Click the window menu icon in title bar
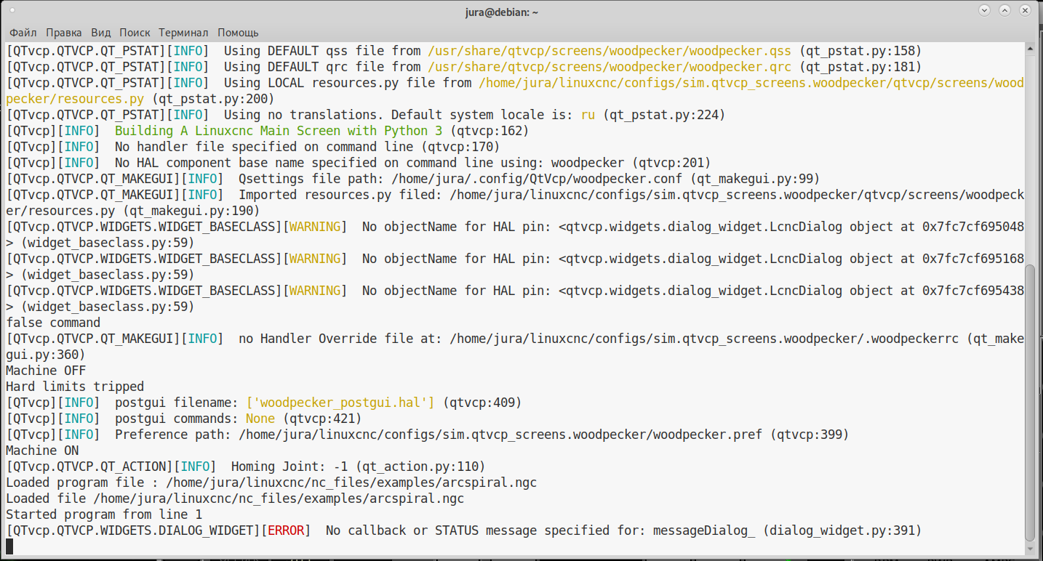 click(13, 12)
